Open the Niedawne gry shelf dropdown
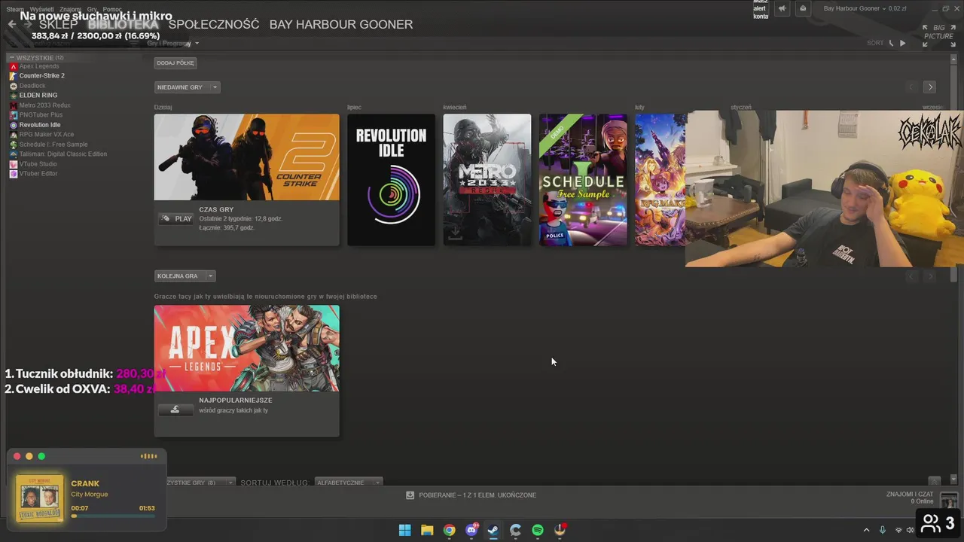The height and width of the screenshot is (542, 964). 215,87
